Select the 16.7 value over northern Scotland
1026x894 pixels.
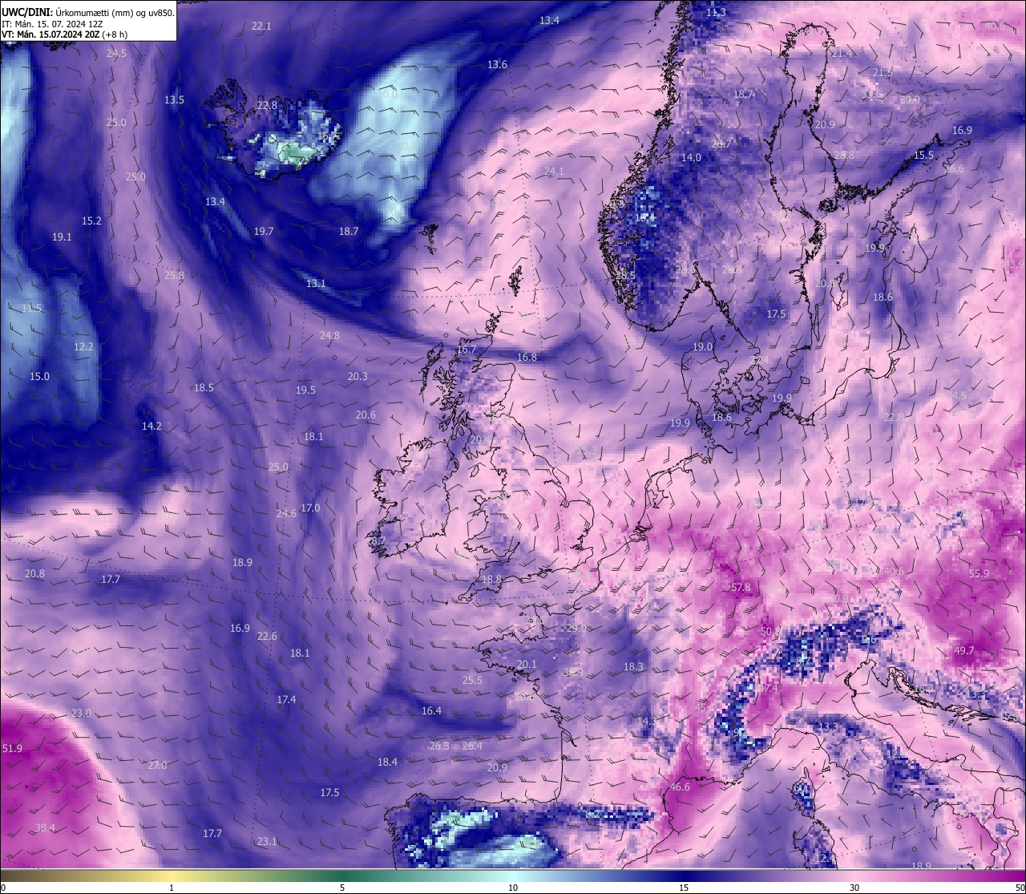pos(467,349)
